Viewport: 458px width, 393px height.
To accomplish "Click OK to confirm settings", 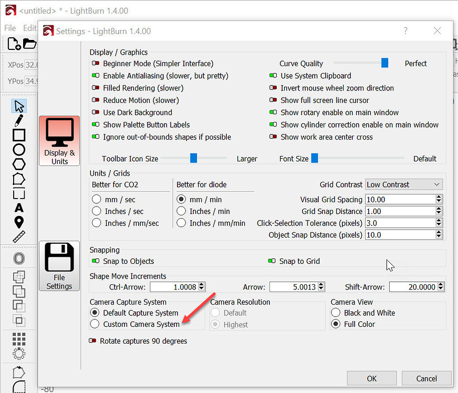I will [x=372, y=378].
